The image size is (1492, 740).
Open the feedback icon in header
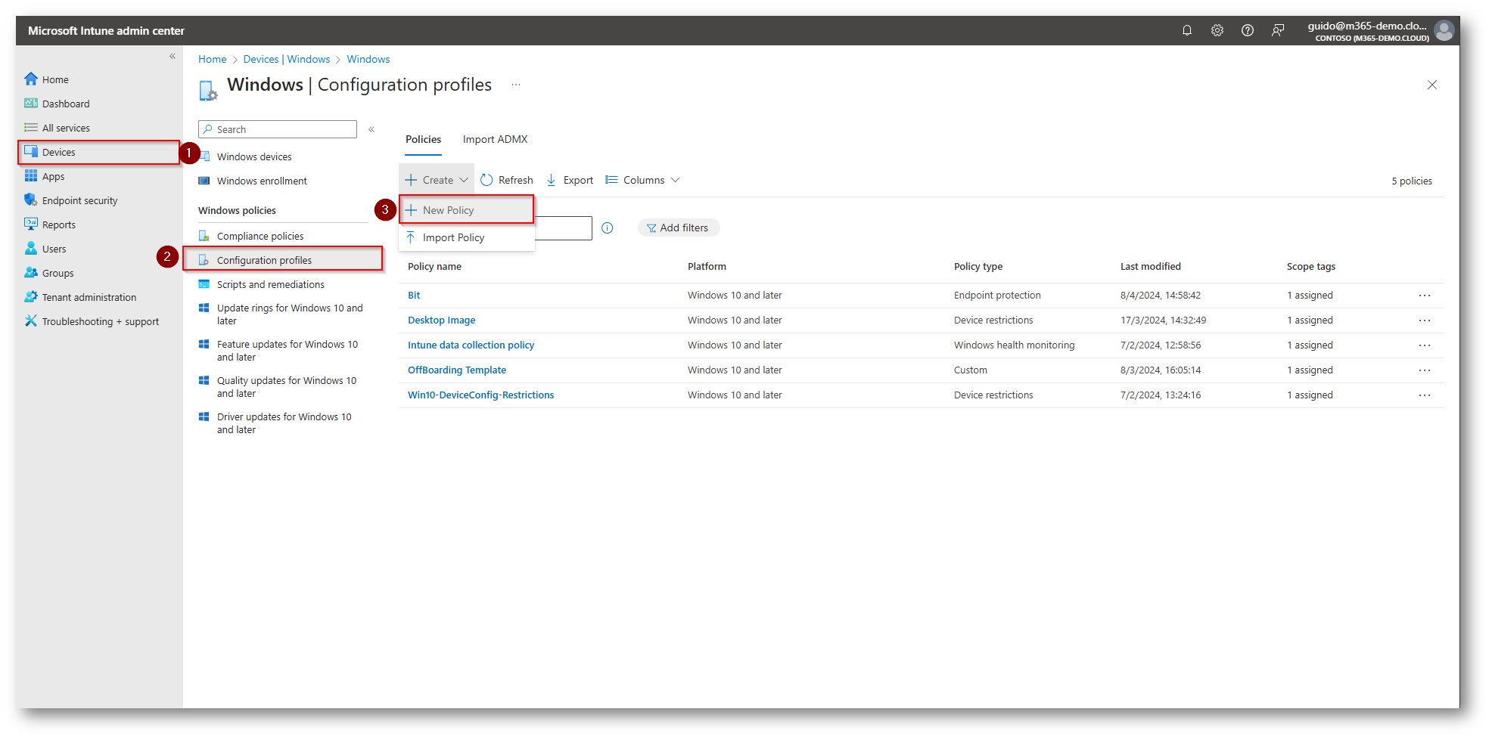coord(1278,30)
